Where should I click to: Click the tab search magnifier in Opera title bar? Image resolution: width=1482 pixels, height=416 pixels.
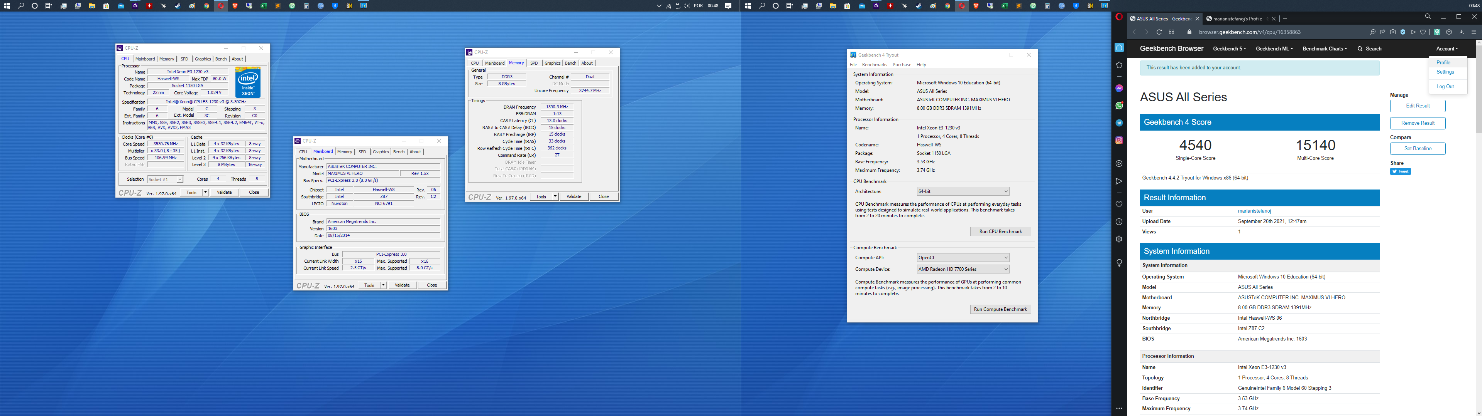[1428, 17]
